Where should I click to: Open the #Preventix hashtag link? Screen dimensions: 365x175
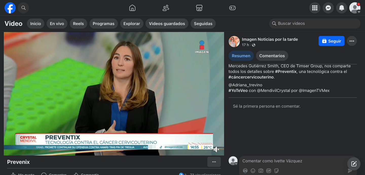(286, 71)
